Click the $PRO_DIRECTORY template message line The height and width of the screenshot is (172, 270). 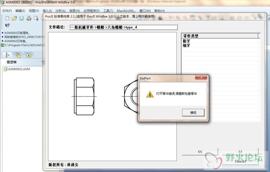point(23,37)
